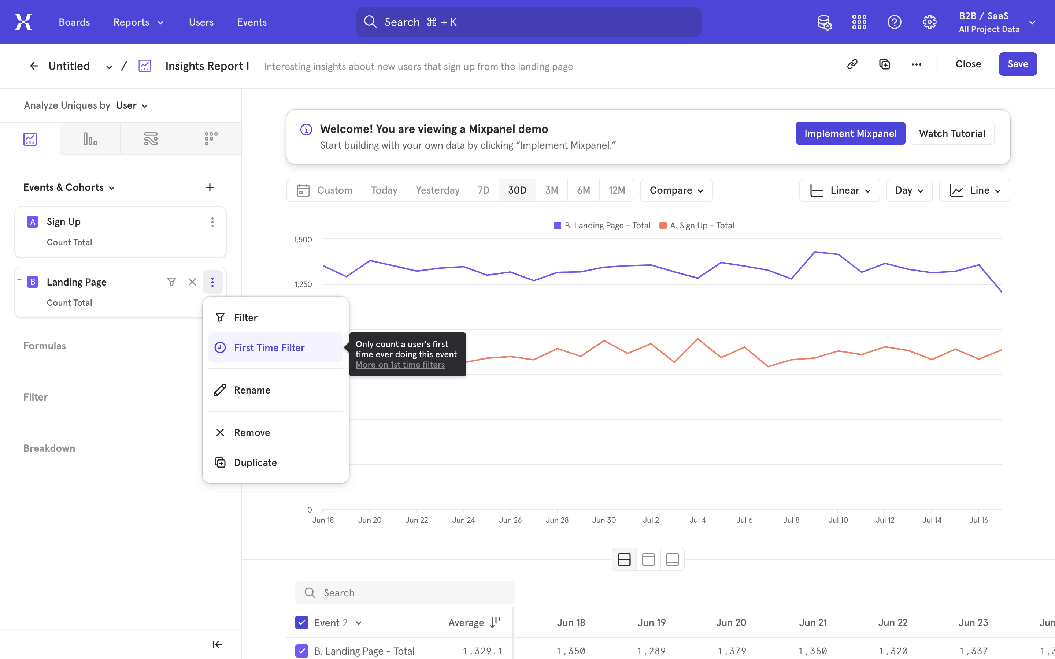
Task: Click the share link icon in toolbar
Action: [853, 64]
